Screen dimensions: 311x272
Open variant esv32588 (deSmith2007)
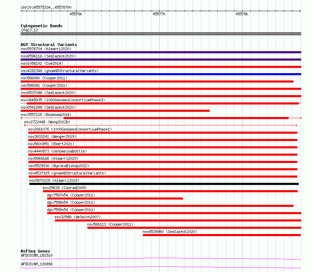(x=78, y=217)
